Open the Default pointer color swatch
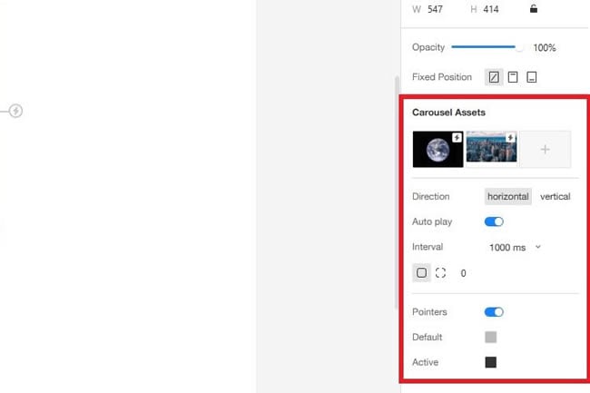The width and height of the screenshot is (590, 393). [491, 337]
